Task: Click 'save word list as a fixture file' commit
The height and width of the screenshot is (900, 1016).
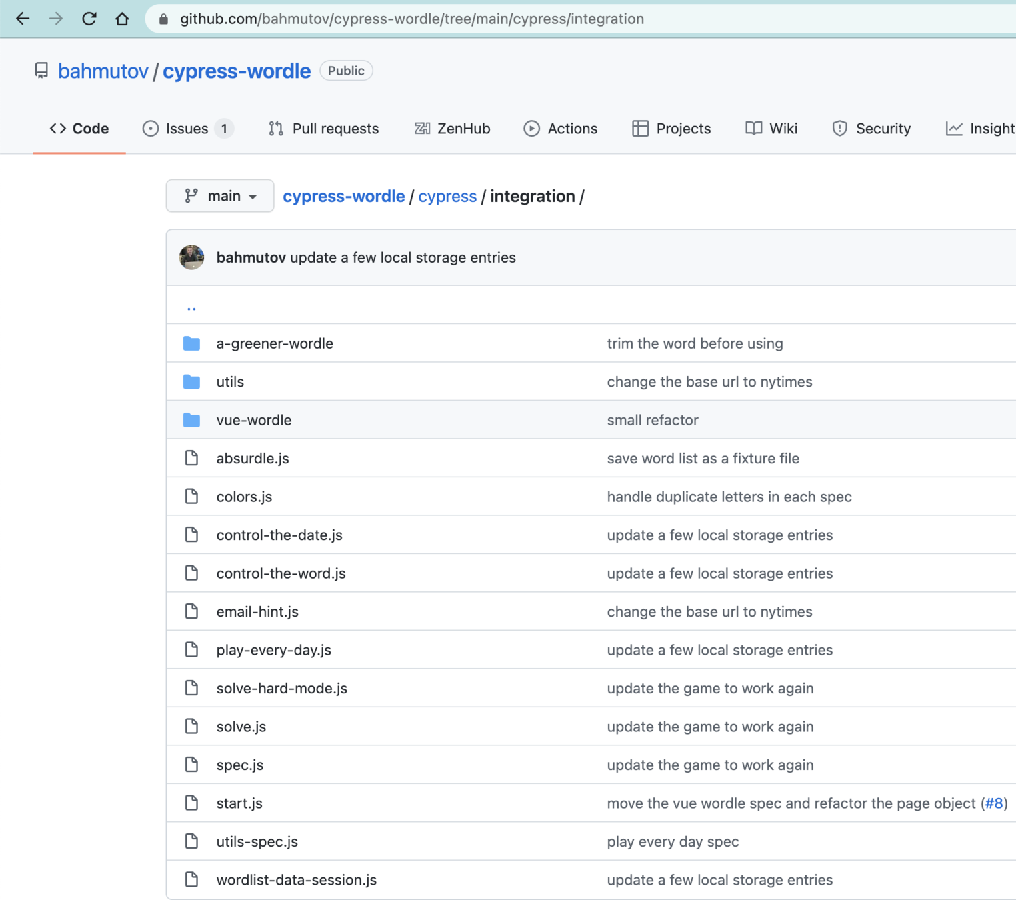Action: pyautogui.click(x=703, y=458)
